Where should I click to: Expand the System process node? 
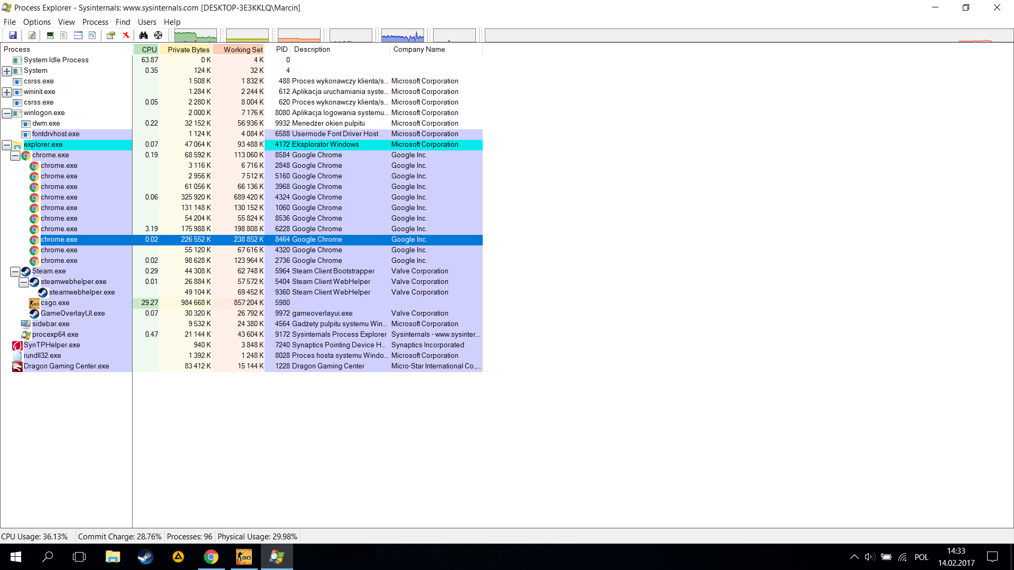pos(7,71)
